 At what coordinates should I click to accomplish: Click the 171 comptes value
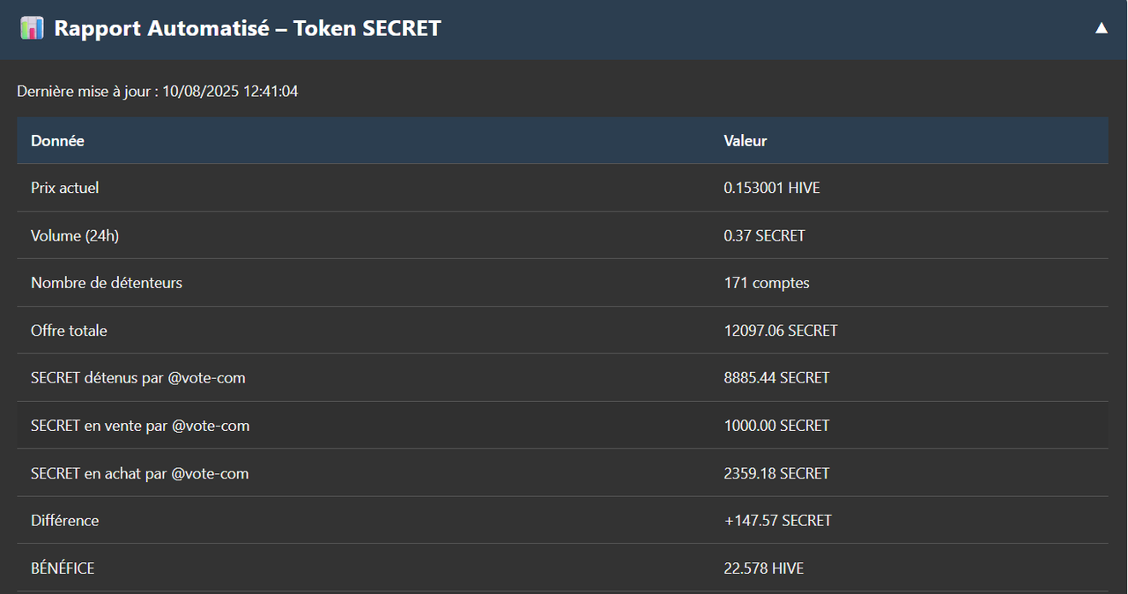point(767,283)
